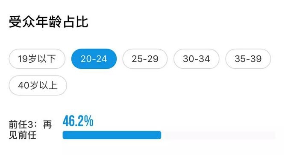288x166 pixels.
Task: Click the left start of the blue bar
Action: pyautogui.click(x=65, y=135)
